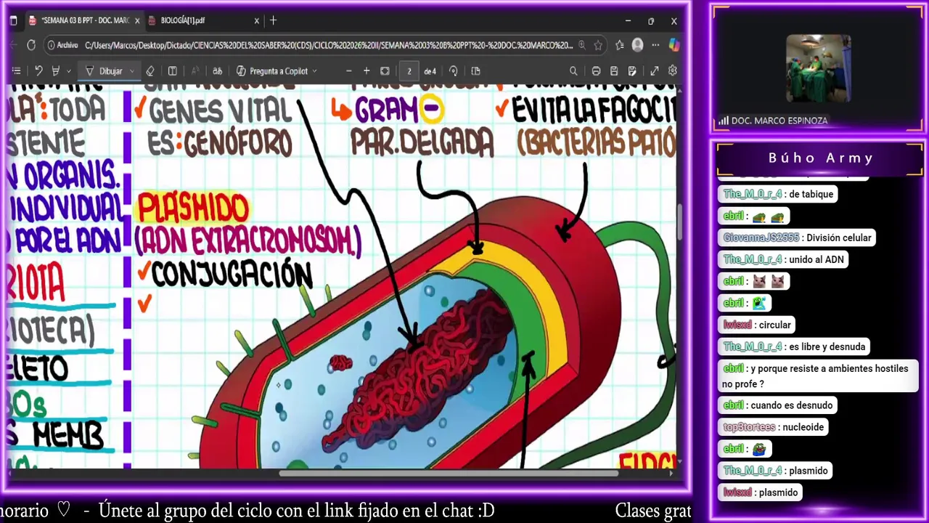Close the SEMANA 03 B PPT tab
This screenshot has width=929, height=523.
tap(136, 20)
